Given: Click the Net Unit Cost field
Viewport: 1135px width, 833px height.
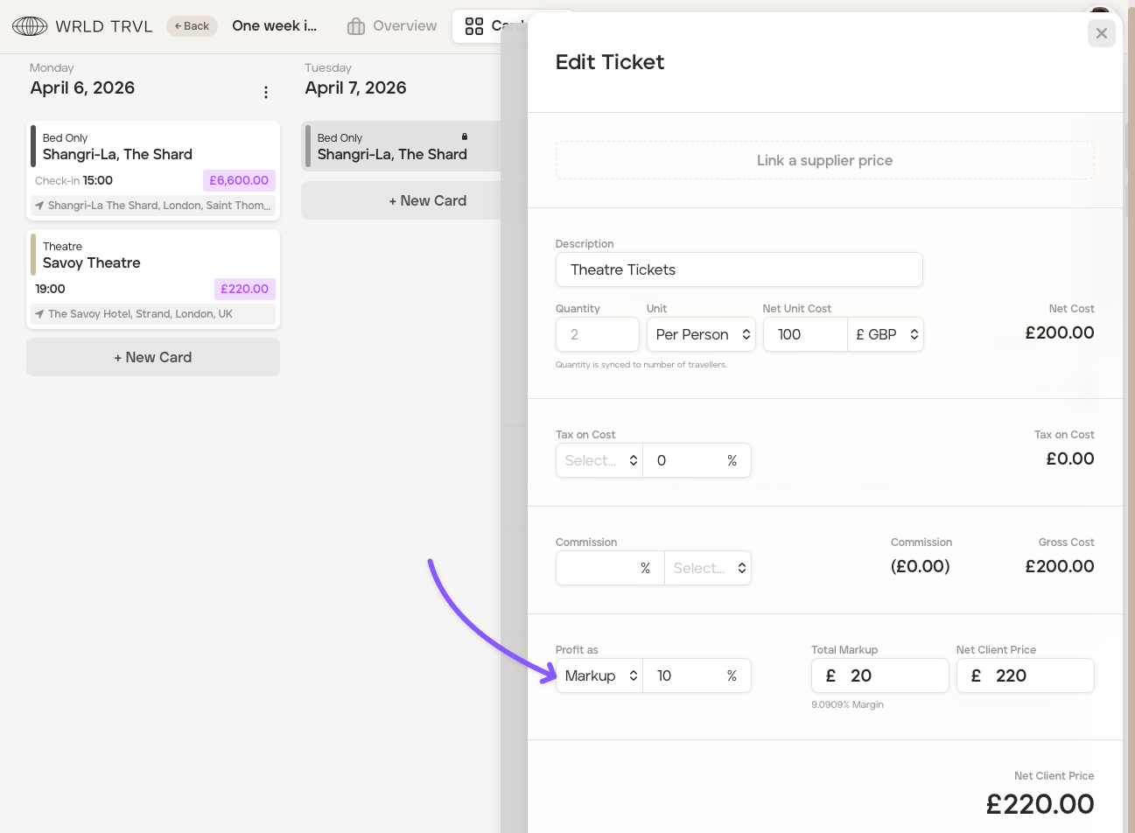Looking at the screenshot, I should (804, 334).
